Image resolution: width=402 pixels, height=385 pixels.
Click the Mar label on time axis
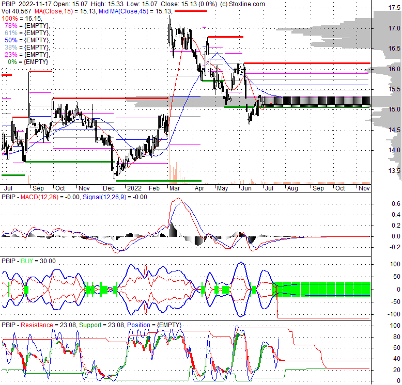point(175,188)
